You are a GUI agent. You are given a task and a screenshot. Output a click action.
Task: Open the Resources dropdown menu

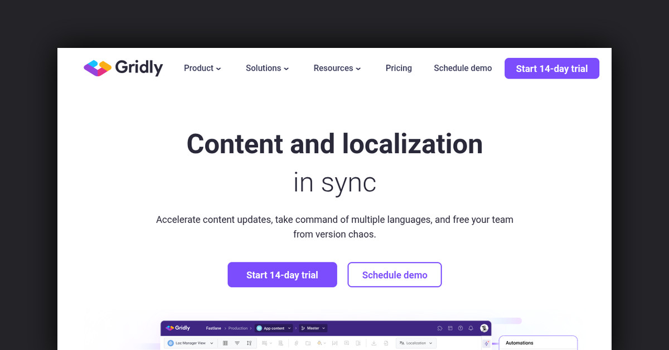coord(337,68)
